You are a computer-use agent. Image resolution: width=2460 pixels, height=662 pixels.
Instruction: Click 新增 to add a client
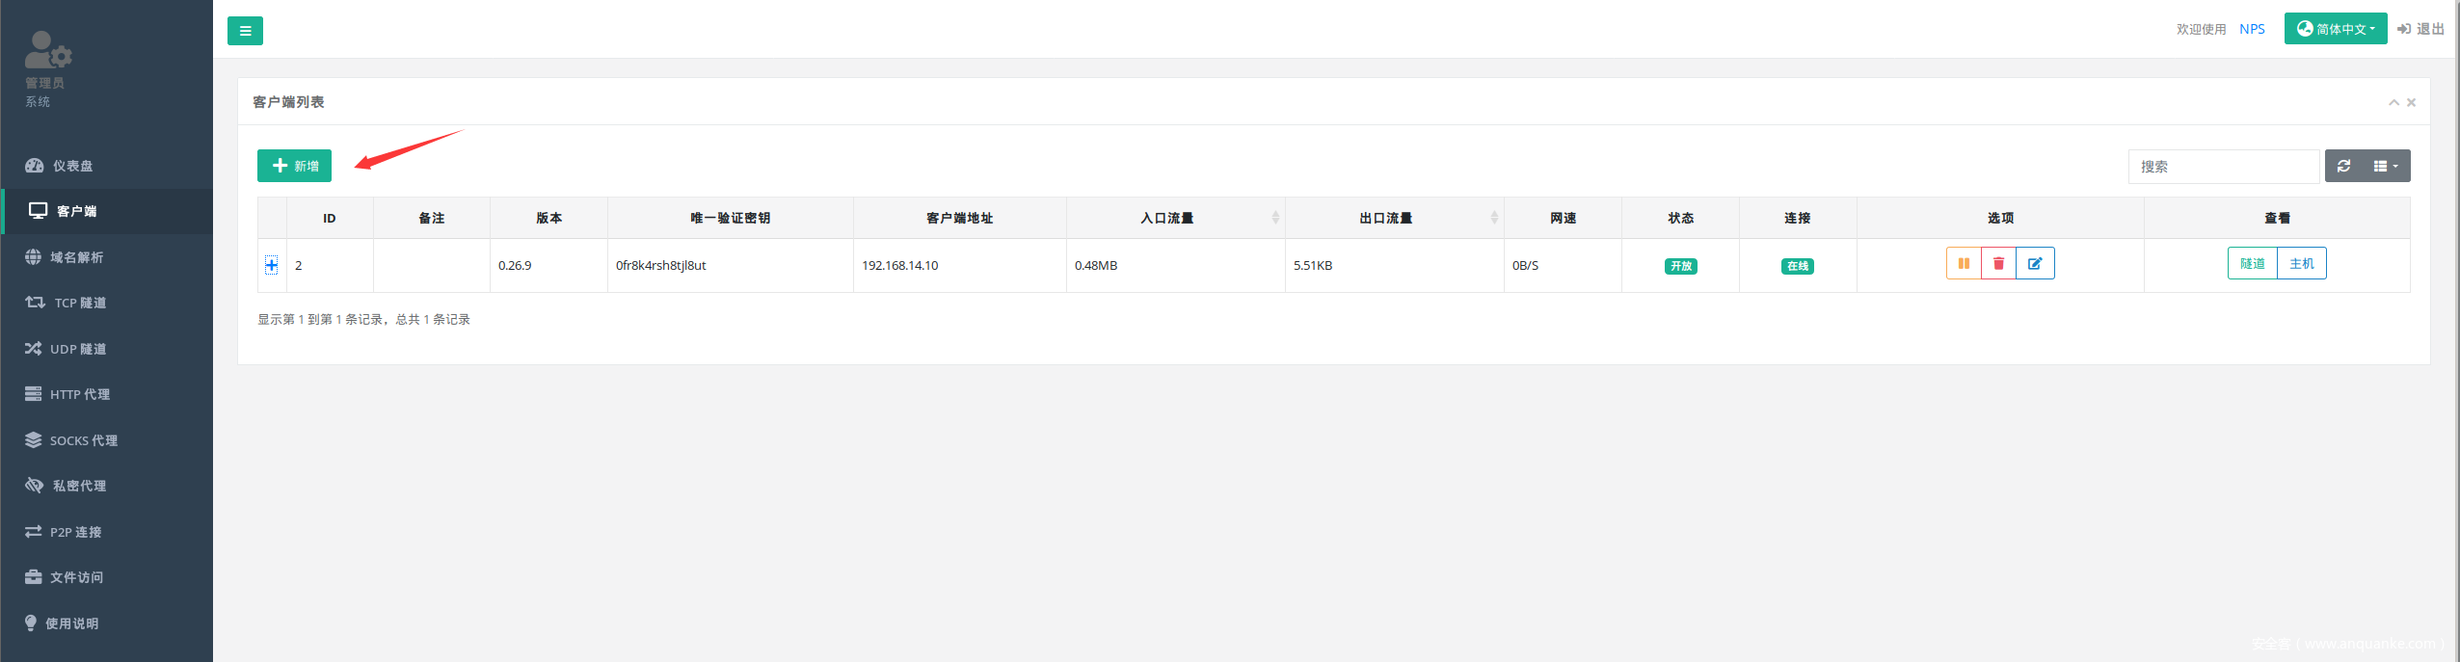coord(294,166)
